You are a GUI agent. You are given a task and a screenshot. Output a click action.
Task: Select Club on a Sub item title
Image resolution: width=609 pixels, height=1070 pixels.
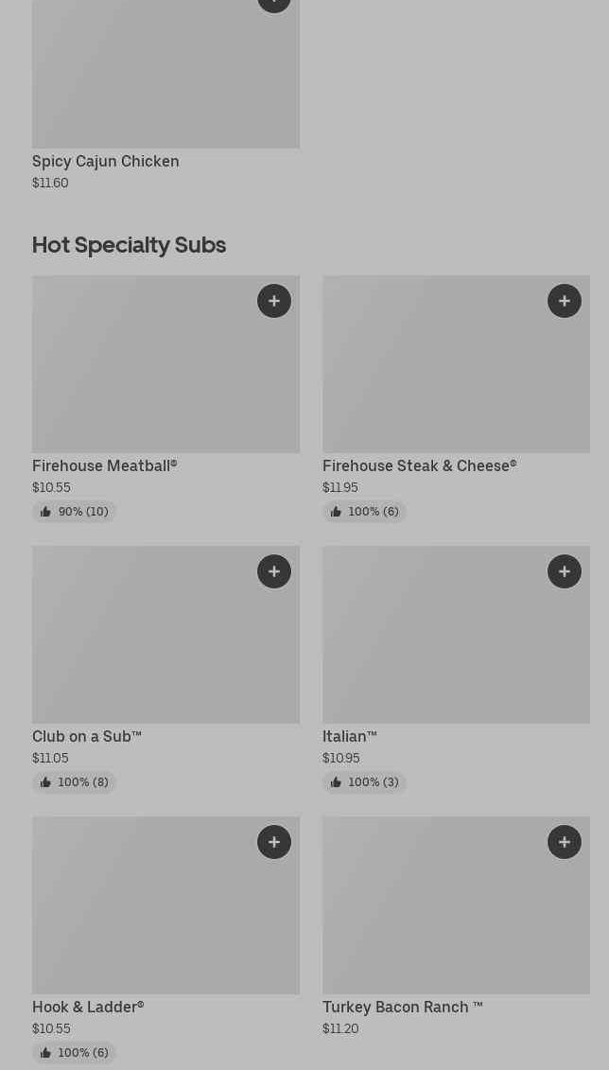point(87,736)
